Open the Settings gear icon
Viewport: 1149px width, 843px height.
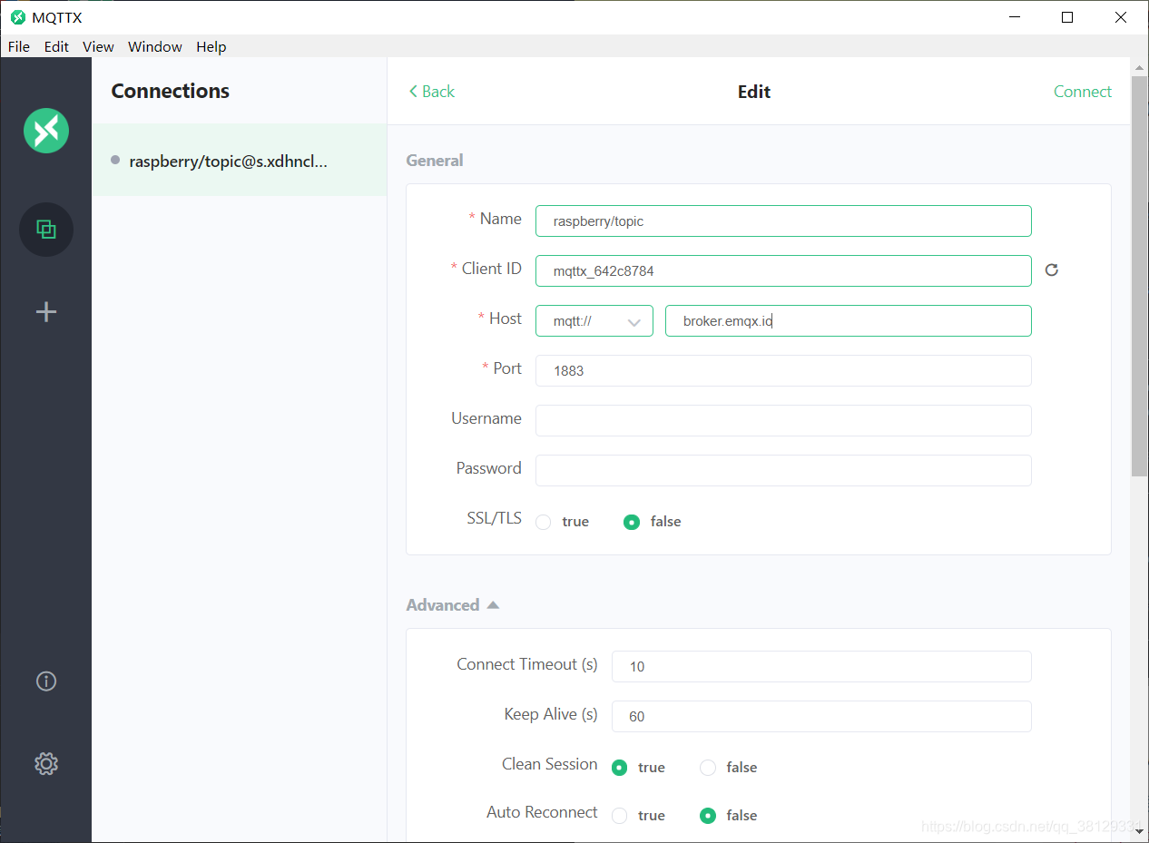coord(46,764)
